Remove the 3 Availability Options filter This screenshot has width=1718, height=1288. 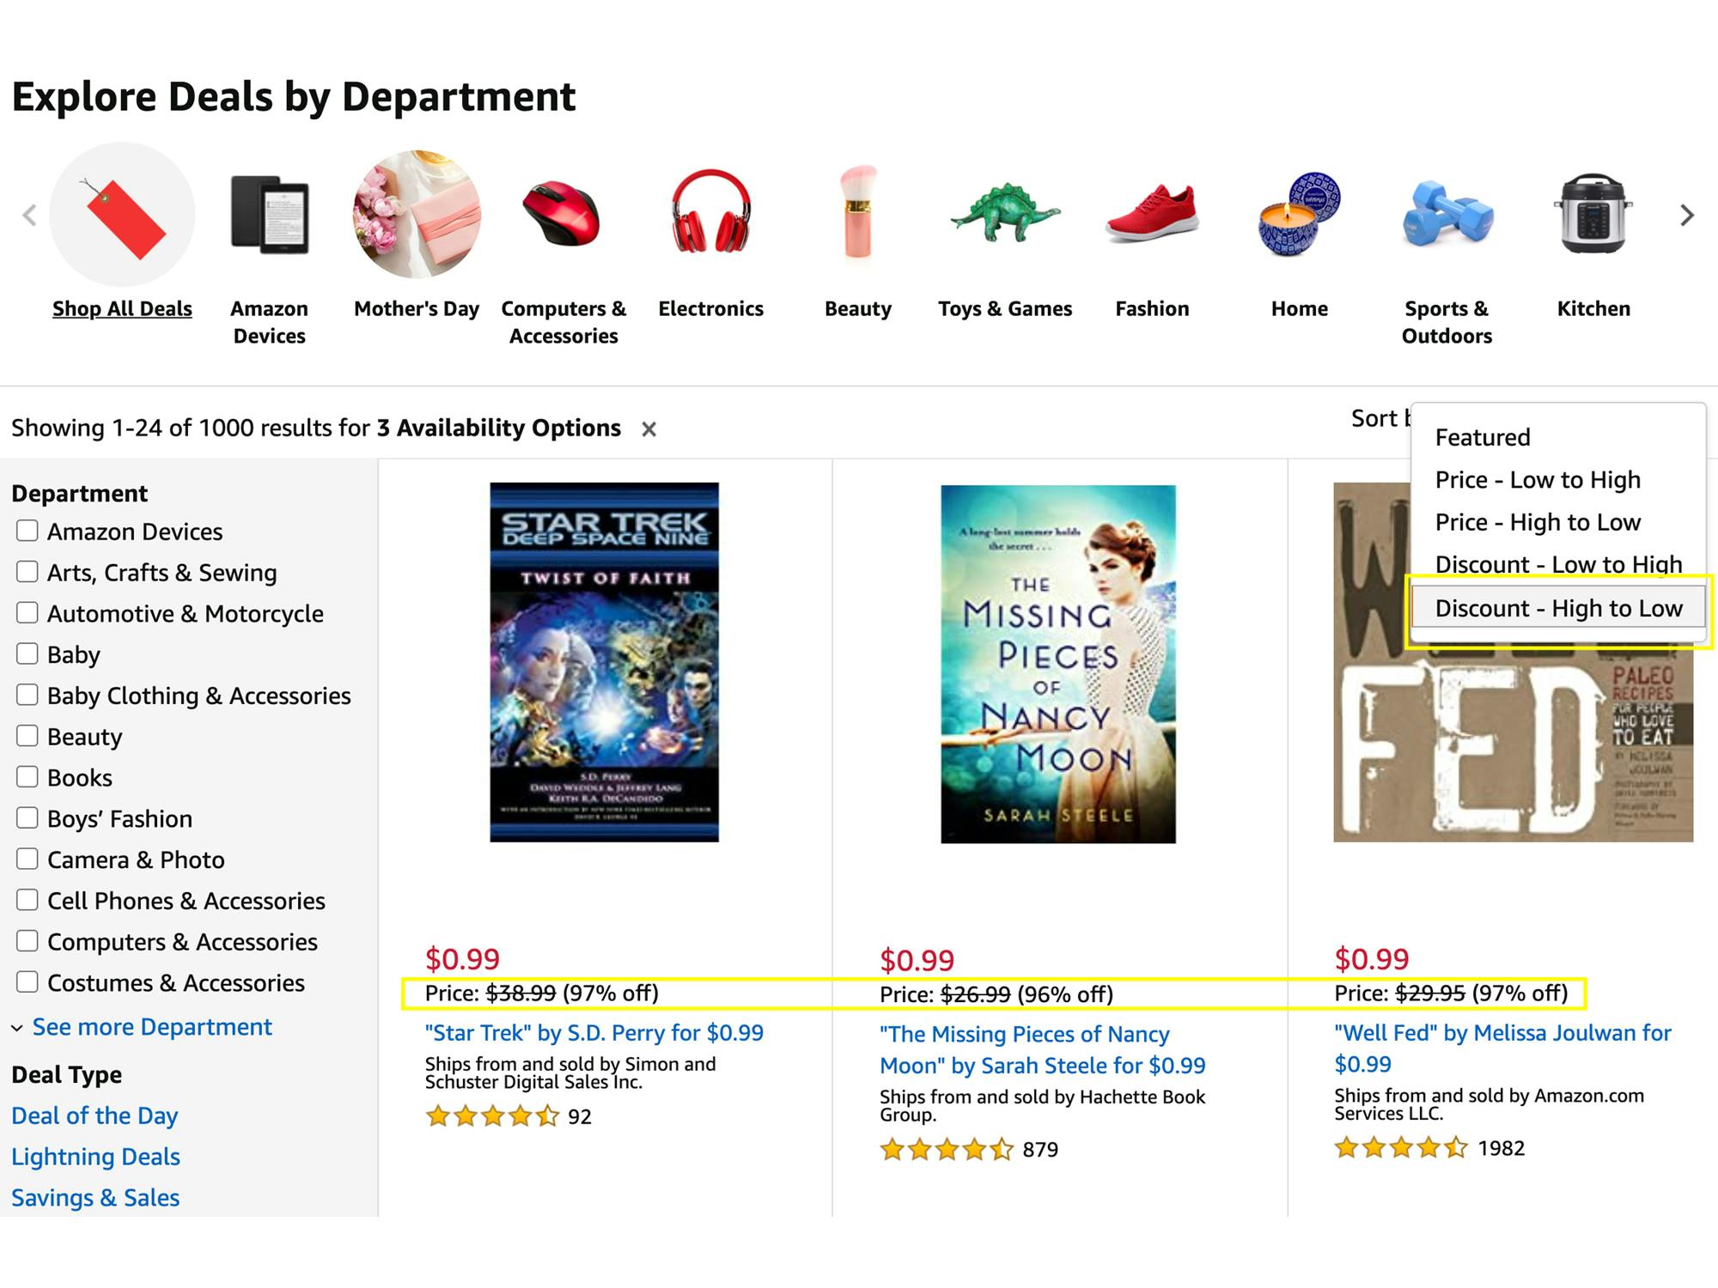tap(649, 429)
